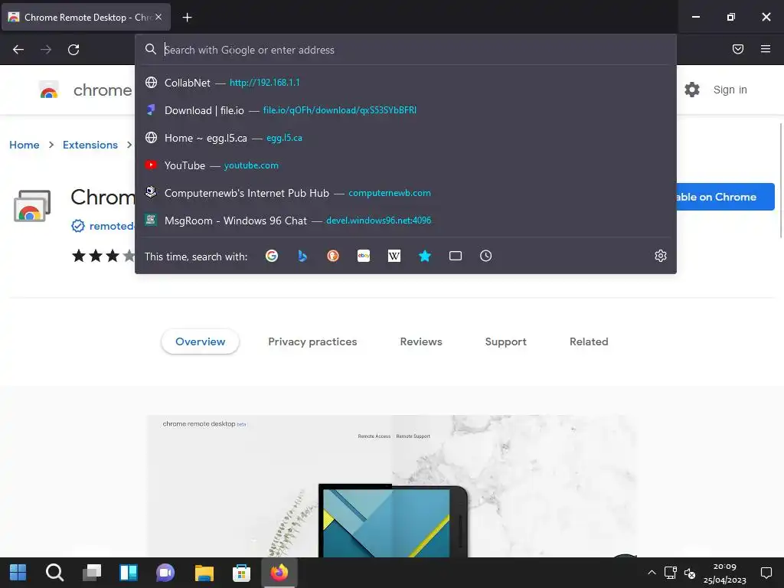
Task: Open the Related tab
Action: [x=589, y=341]
